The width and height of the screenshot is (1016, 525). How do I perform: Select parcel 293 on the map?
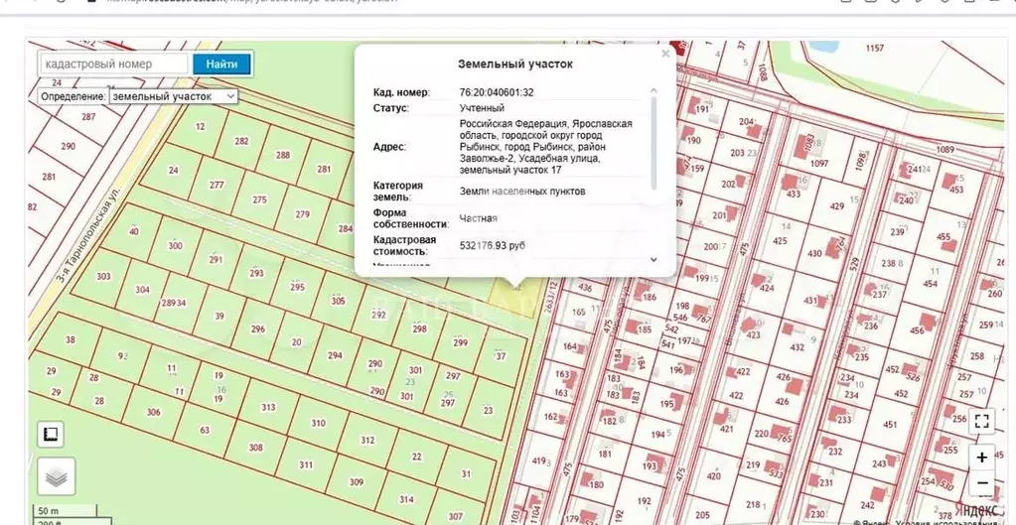pyautogui.click(x=256, y=273)
